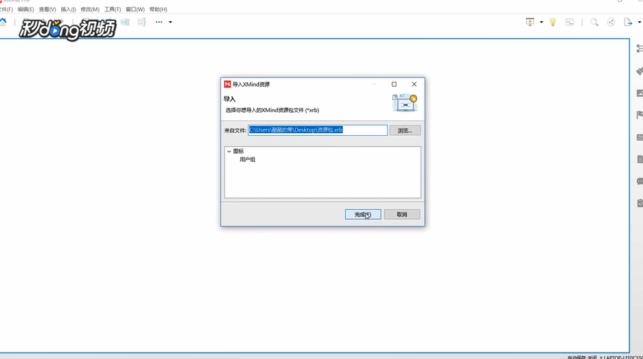643x359 pixels.
Task: Click the 来自文件 path input field
Action: coord(318,130)
